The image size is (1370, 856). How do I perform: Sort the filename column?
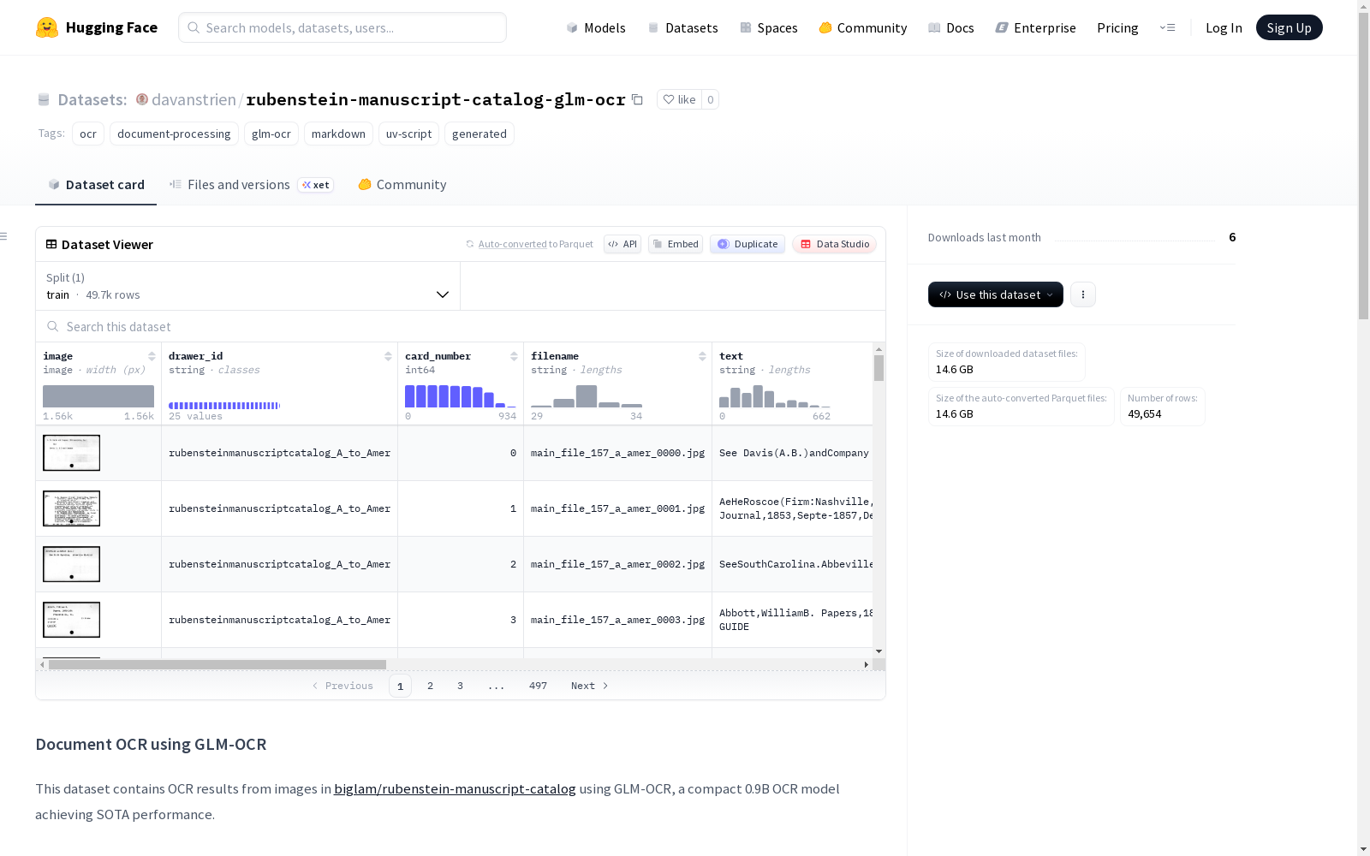pyautogui.click(x=702, y=356)
